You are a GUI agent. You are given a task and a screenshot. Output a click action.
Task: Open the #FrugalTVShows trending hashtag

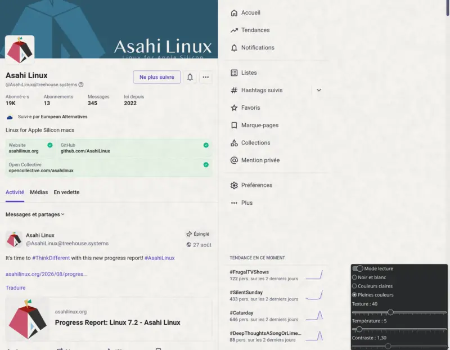point(249,272)
